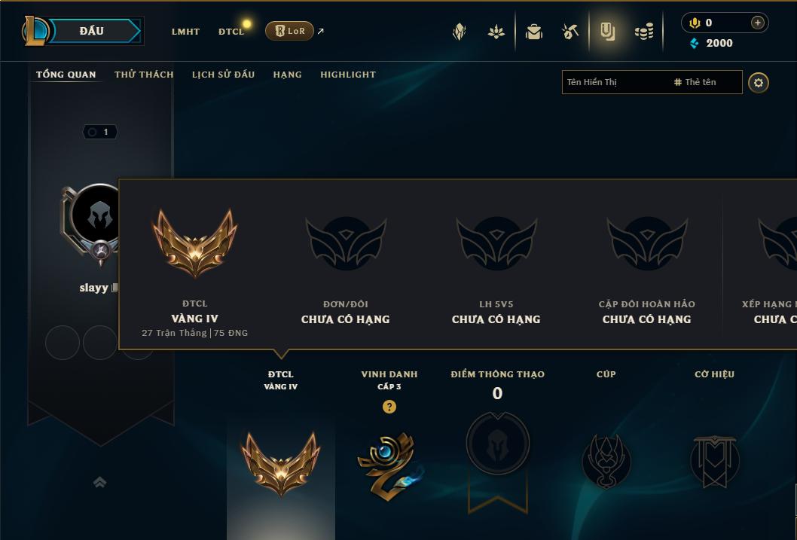The image size is (797, 540).
Task: Open the ĐTCL menu item
Action: (231, 32)
